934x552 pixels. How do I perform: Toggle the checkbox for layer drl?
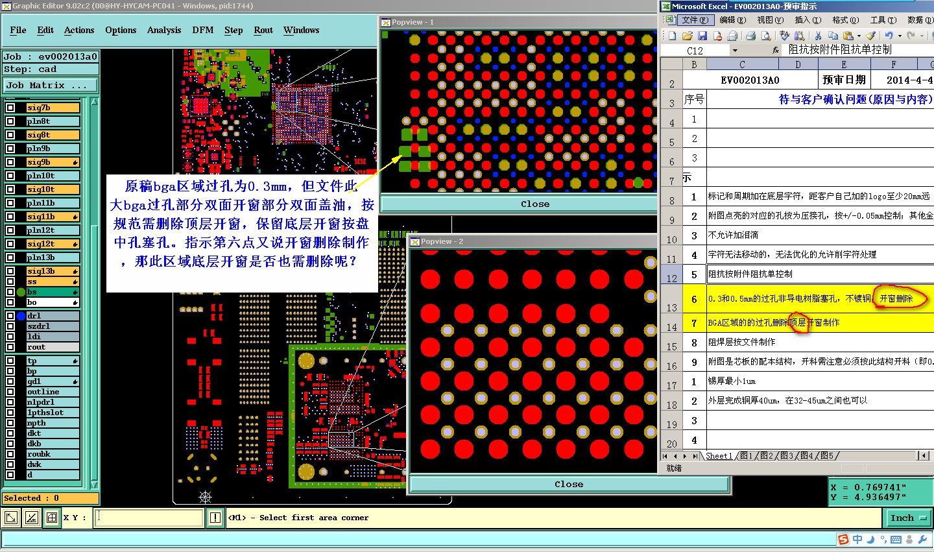click(10, 316)
